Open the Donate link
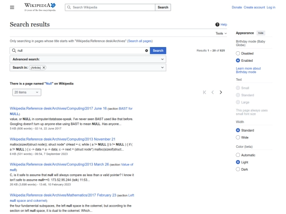 click(237, 7)
